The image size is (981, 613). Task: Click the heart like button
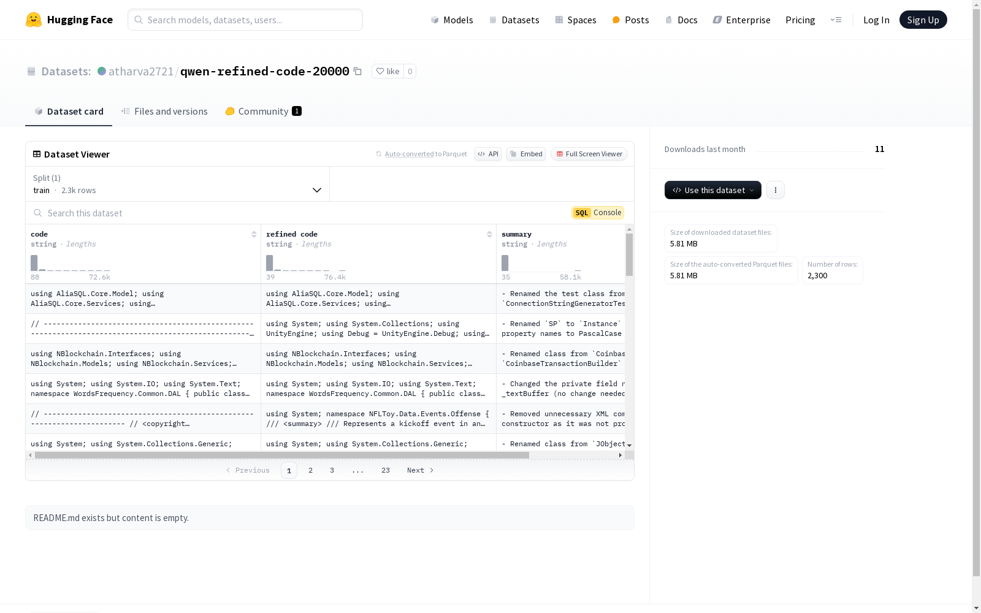[x=387, y=71]
